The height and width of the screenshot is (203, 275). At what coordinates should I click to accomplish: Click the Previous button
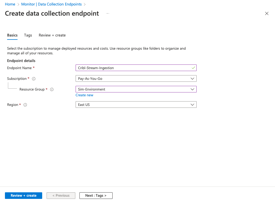coord(61,195)
